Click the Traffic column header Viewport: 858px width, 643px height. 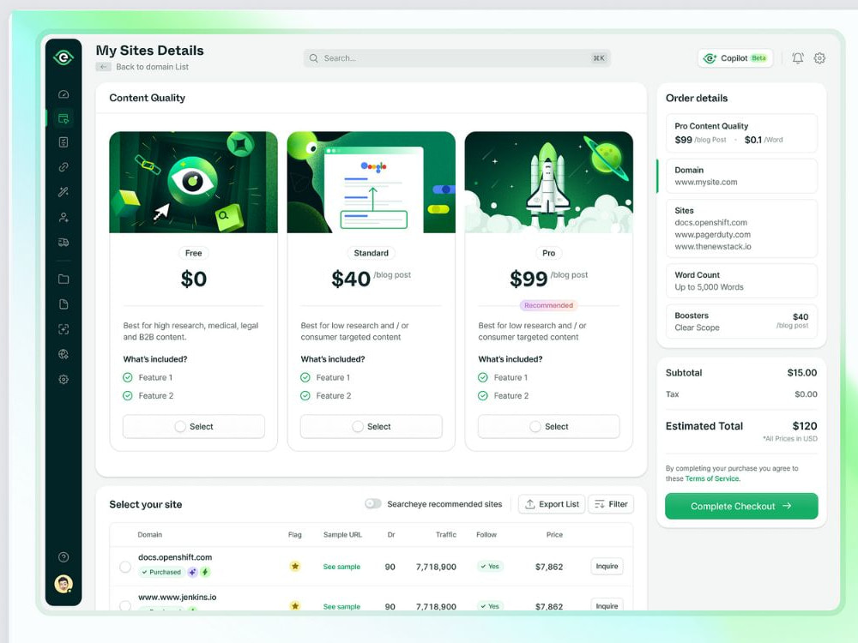(446, 535)
